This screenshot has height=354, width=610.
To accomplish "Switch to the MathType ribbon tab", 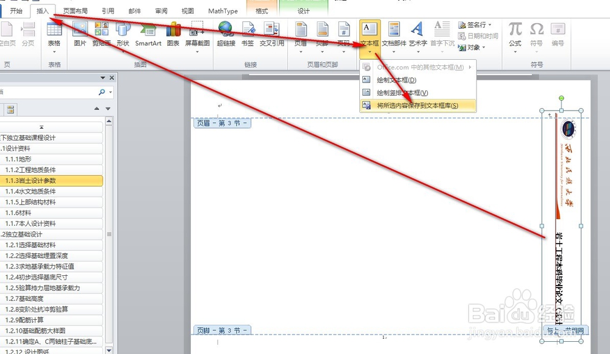I will tap(222, 10).
